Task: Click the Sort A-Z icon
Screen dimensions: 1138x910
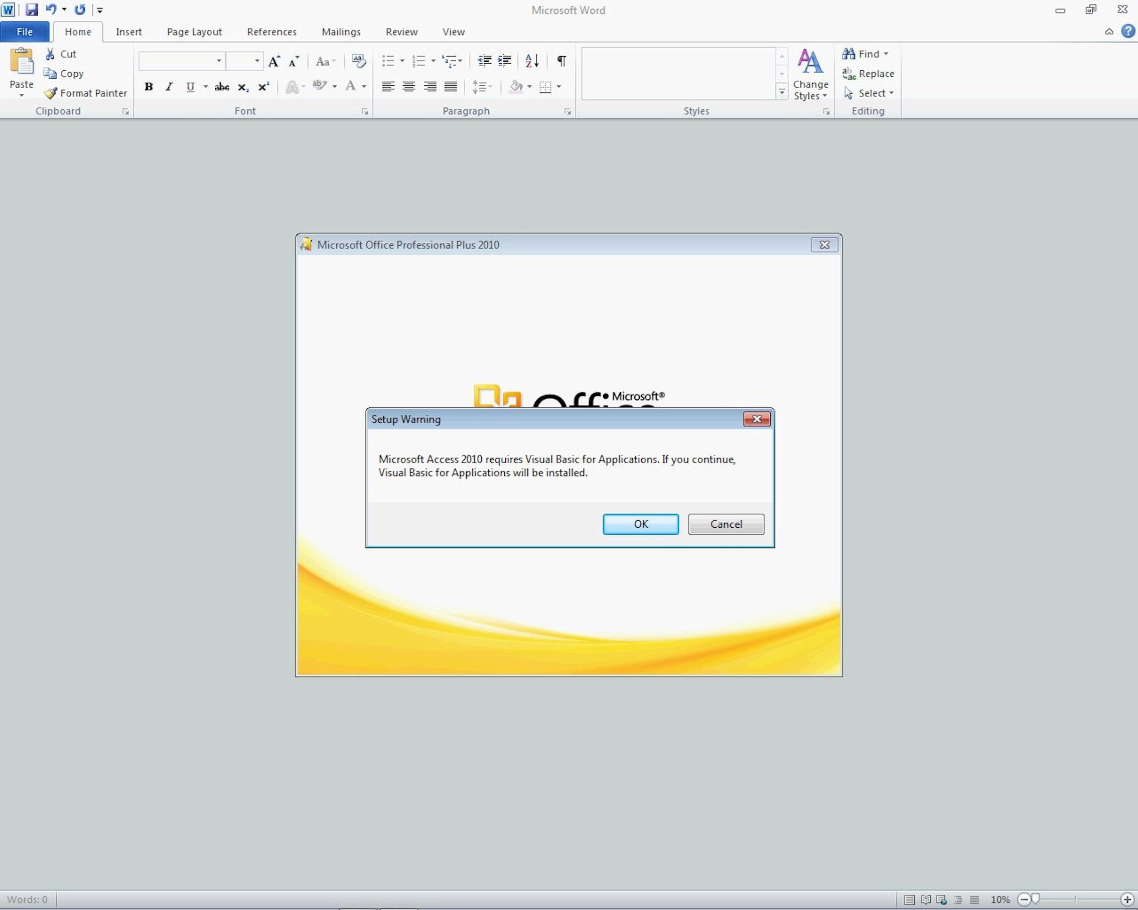Action: click(532, 61)
